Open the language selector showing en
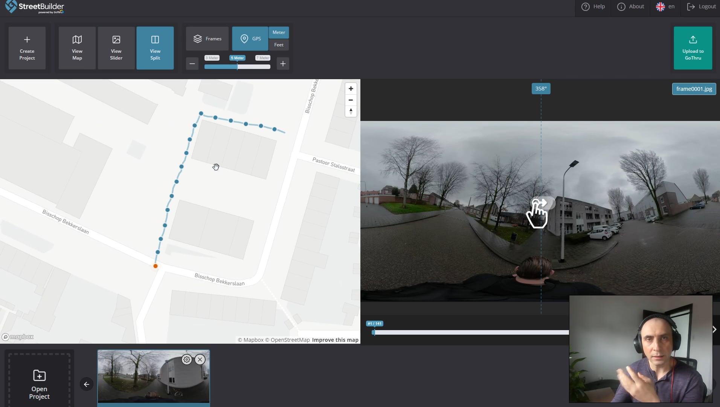Screen dimensions: 720x407 (x=665, y=6)
